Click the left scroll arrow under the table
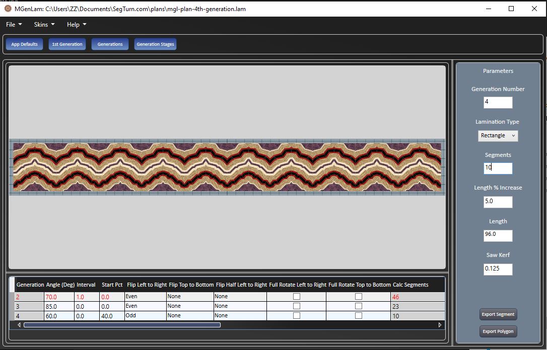The height and width of the screenshot is (350, 547). coord(19,325)
